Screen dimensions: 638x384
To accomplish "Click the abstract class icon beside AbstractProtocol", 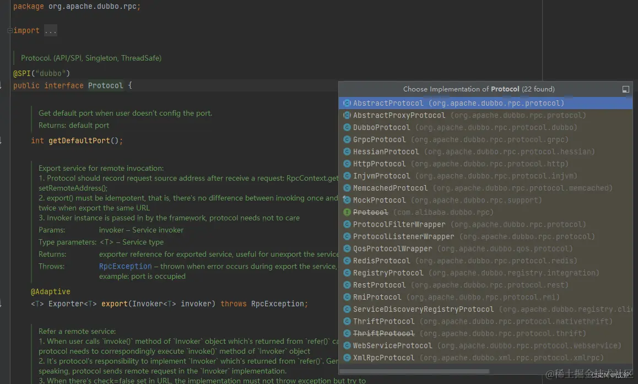I will [347, 103].
